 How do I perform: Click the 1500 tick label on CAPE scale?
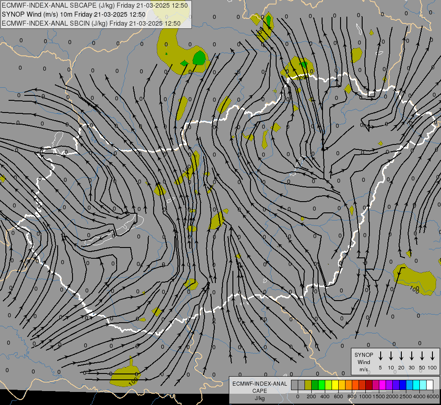point(379,396)
